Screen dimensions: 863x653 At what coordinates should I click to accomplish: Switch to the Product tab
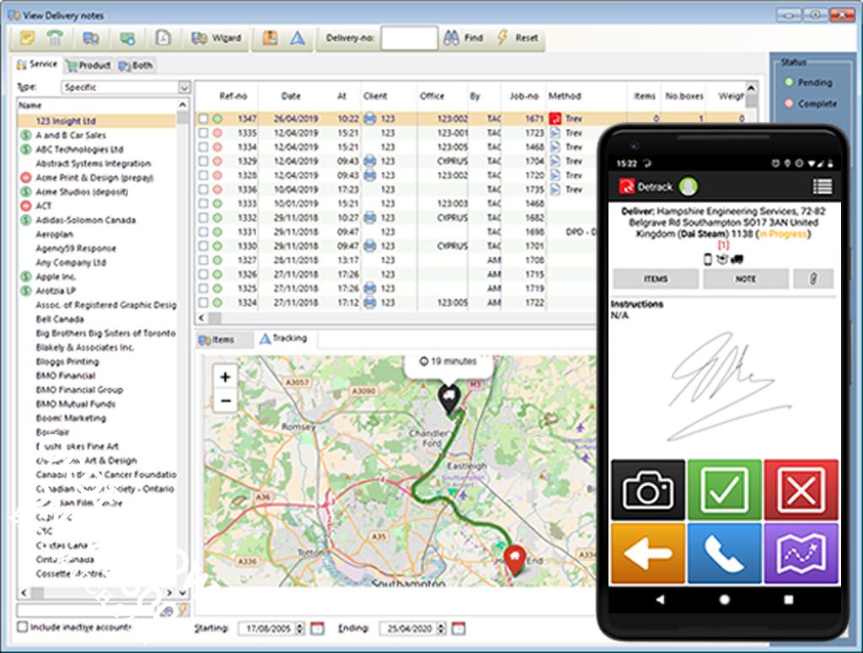(x=88, y=65)
